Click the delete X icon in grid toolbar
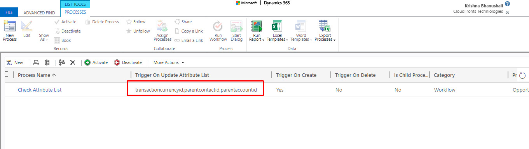Screen dimensions: 529x149 (72, 62)
